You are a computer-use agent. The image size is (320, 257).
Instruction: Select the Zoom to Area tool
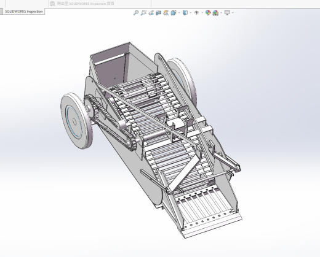tap(143, 13)
